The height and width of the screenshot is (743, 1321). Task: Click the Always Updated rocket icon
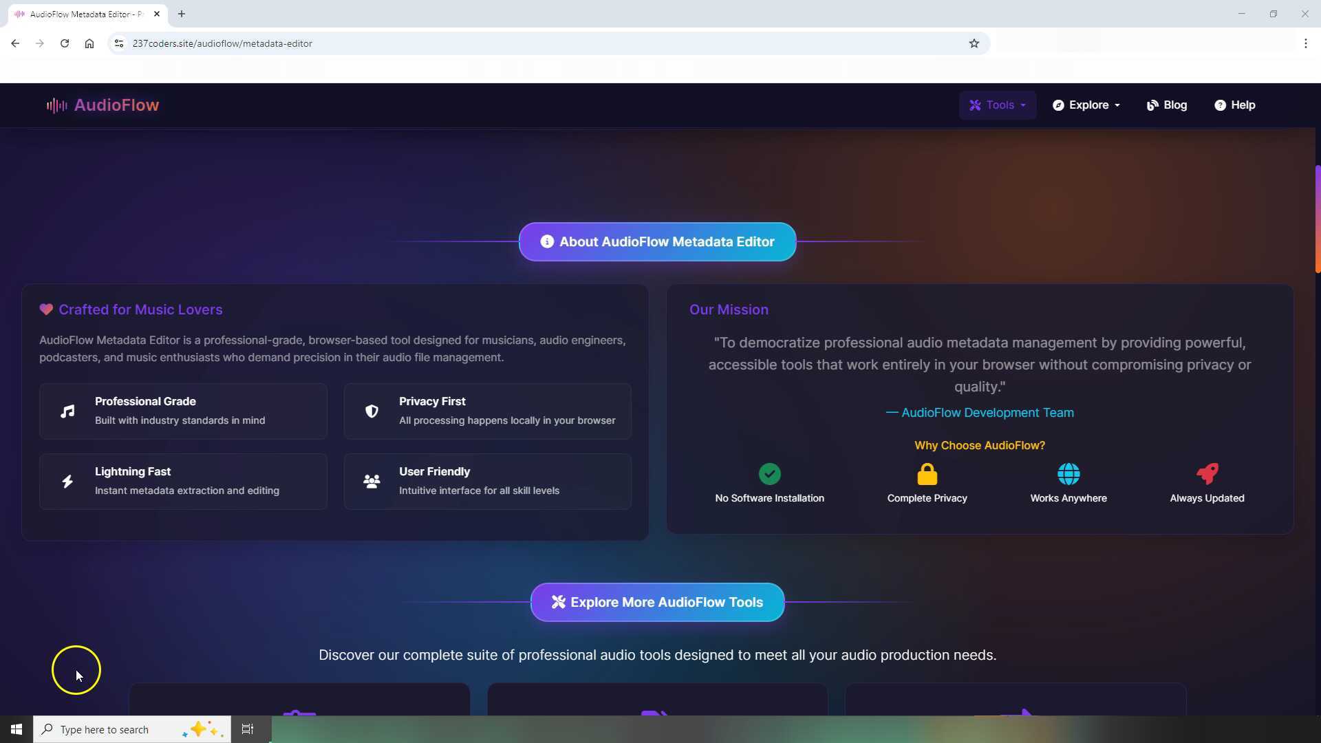click(1207, 474)
